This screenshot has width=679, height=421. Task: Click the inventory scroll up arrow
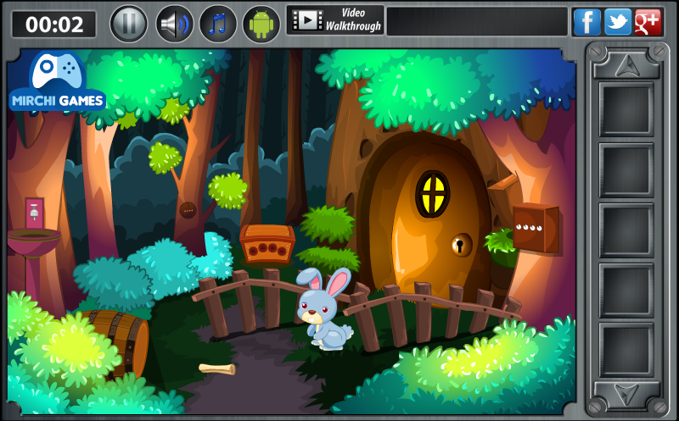(626, 65)
